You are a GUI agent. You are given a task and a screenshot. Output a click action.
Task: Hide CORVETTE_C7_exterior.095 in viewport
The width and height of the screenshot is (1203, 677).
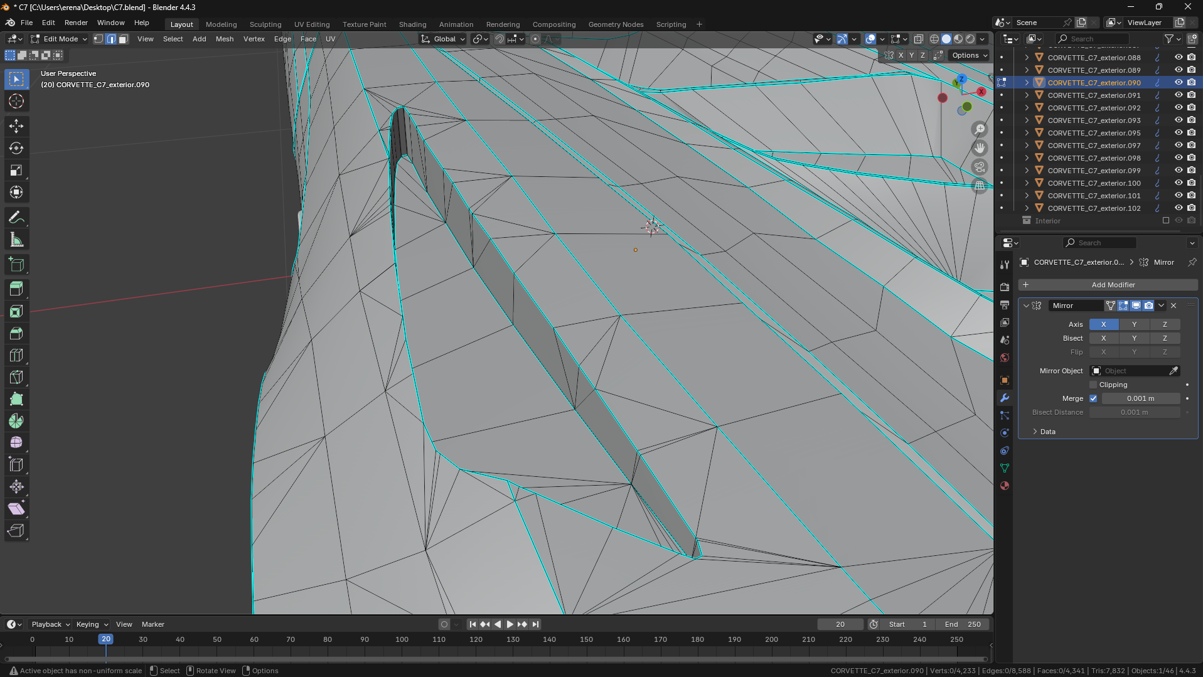[1179, 133]
